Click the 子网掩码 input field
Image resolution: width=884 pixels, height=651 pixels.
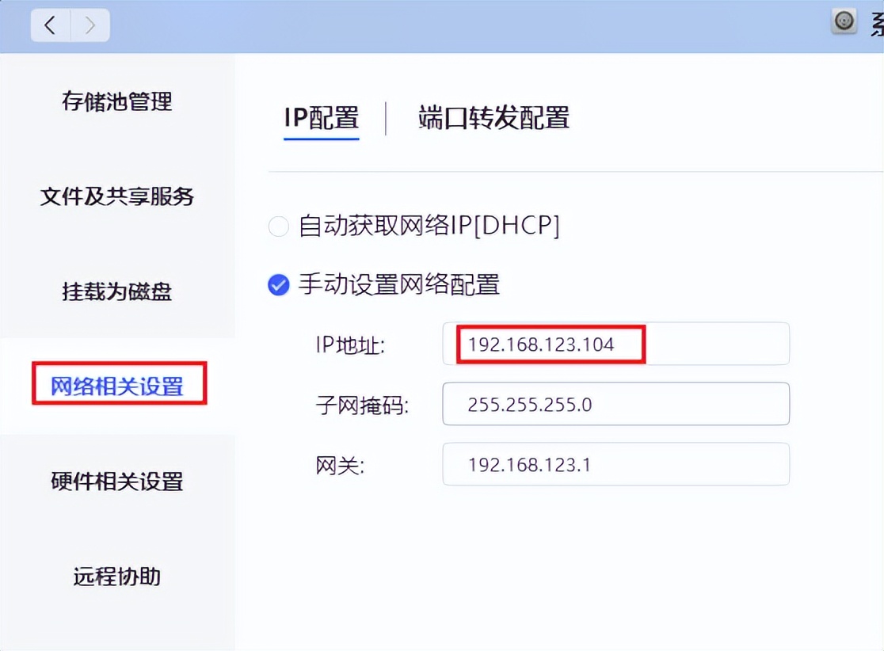tap(615, 404)
